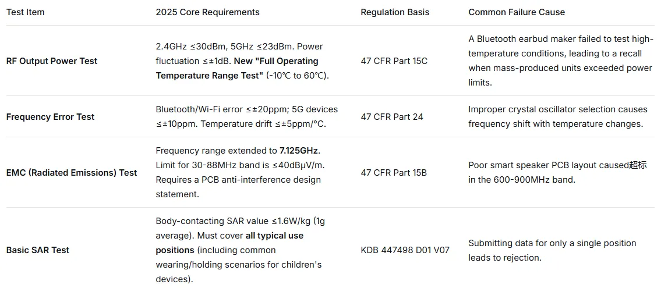
Task: Click the "2025 Core Requirements" column header
Action: click(207, 12)
